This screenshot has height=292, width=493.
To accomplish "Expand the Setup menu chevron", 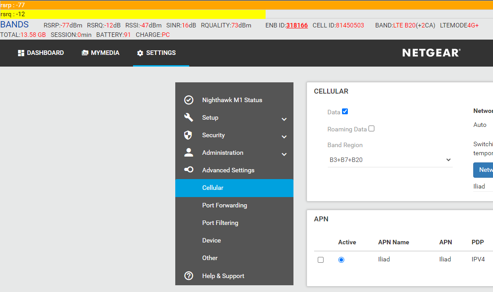I will coord(284,119).
